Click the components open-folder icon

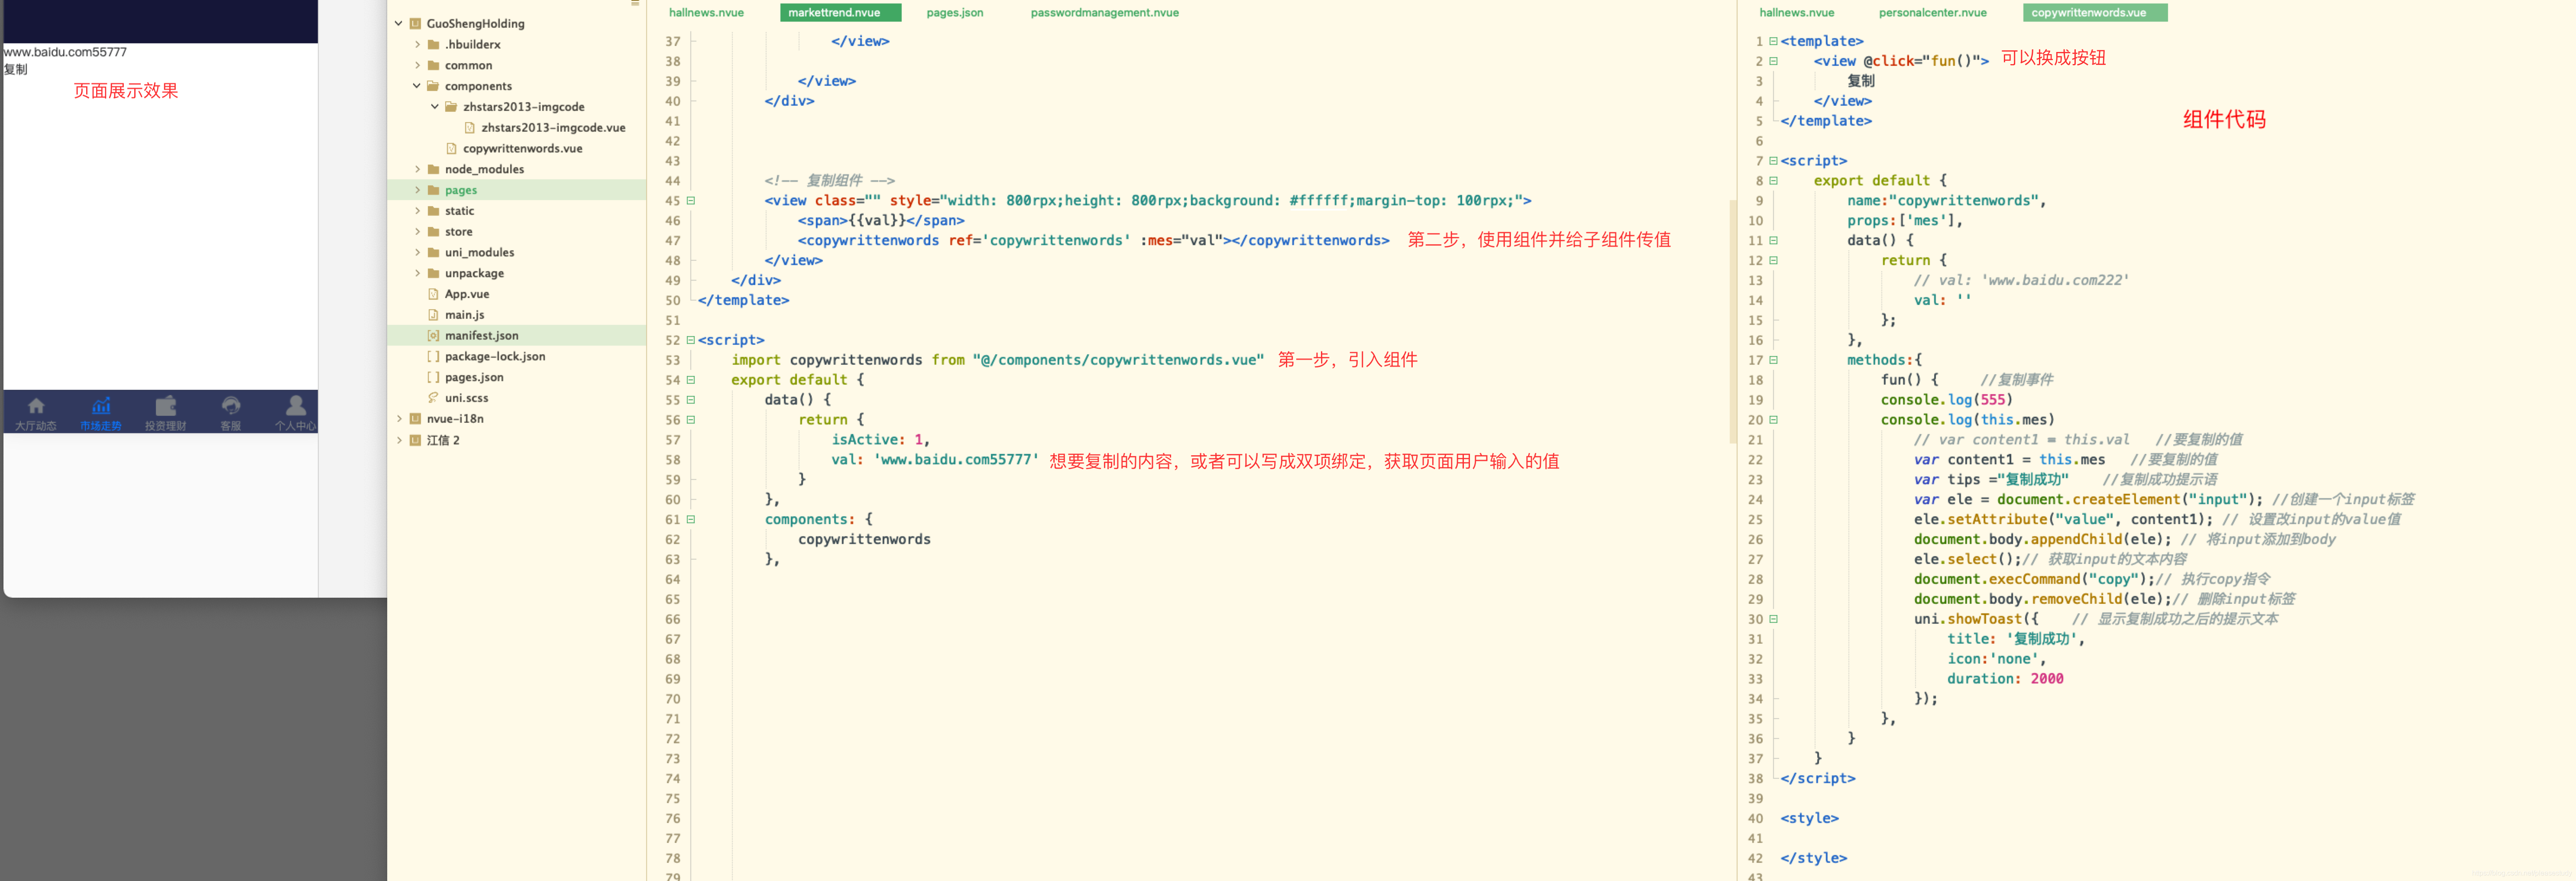coord(433,86)
